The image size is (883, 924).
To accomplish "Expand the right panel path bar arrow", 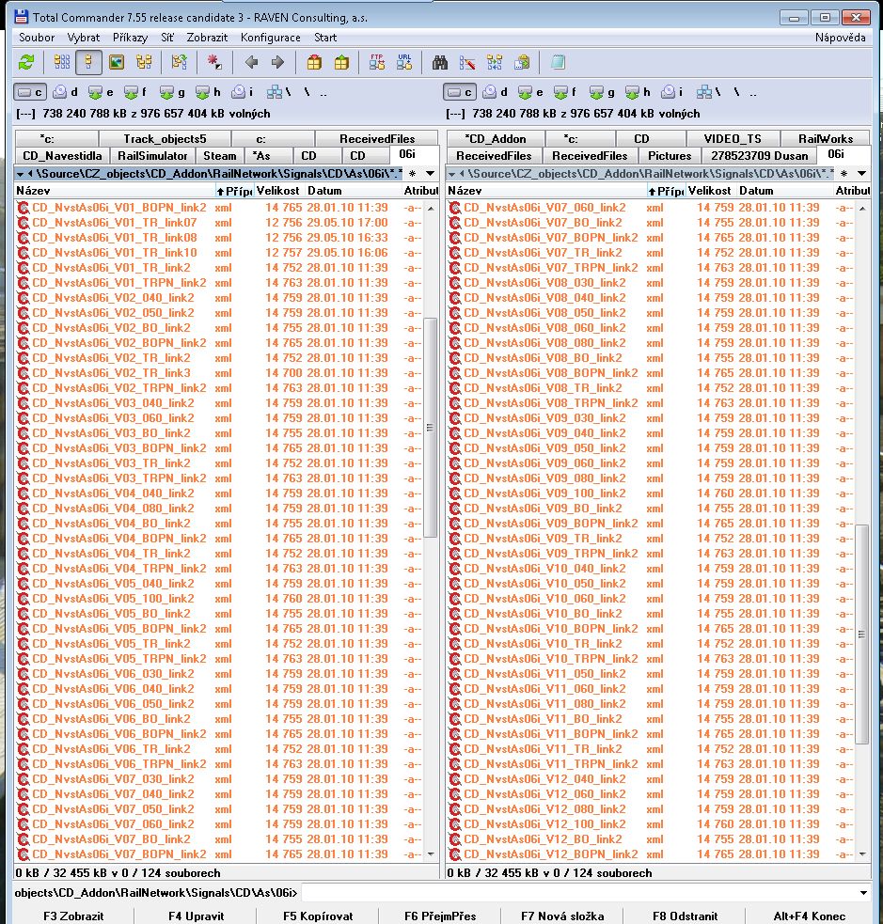I will pos(451,175).
